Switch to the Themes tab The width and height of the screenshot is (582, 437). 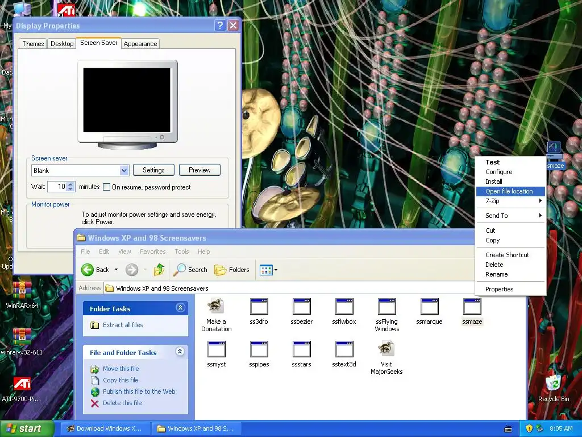33,43
